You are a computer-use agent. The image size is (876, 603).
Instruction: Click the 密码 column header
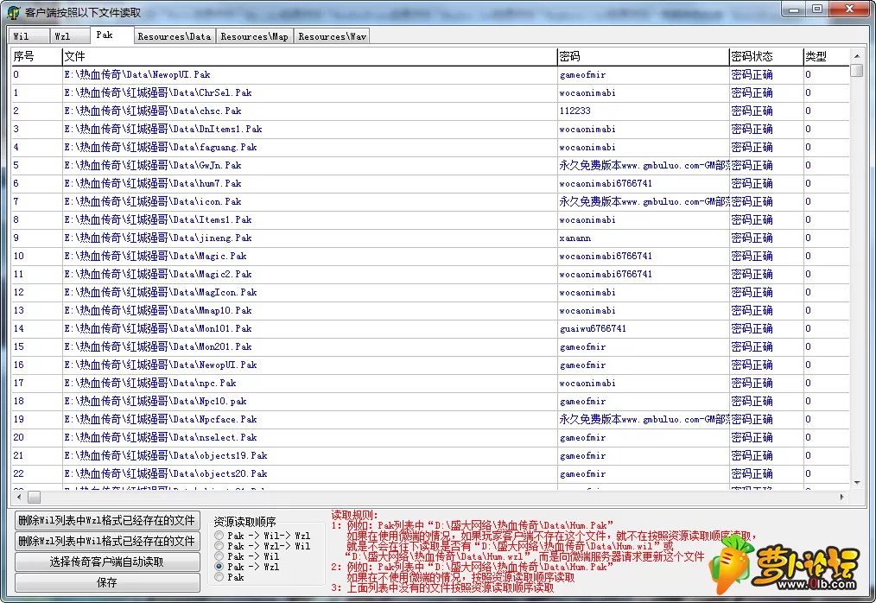[x=643, y=56]
